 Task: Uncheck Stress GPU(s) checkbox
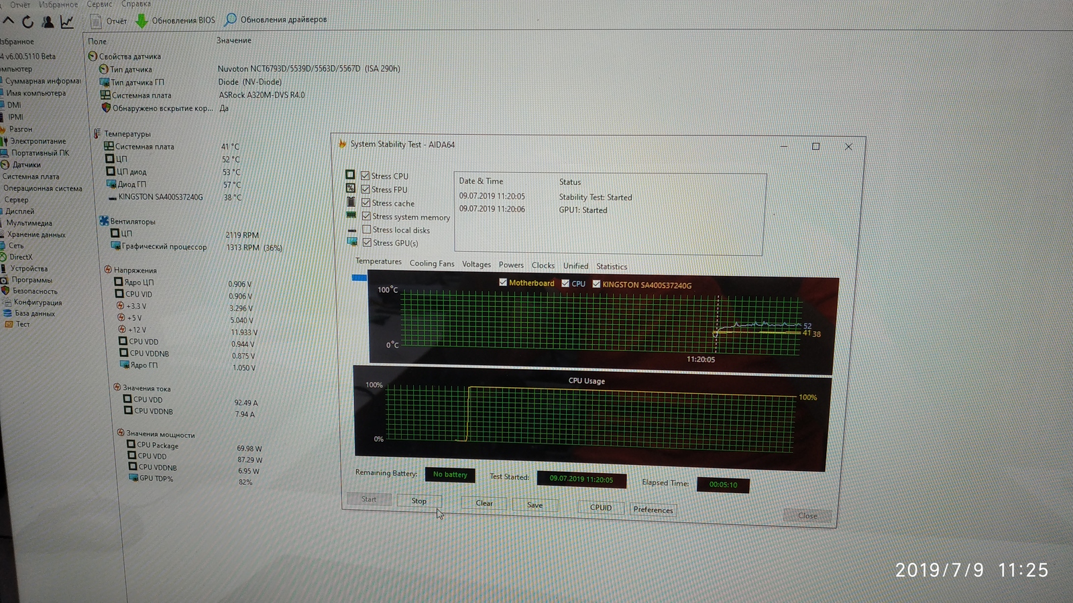pyautogui.click(x=367, y=243)
